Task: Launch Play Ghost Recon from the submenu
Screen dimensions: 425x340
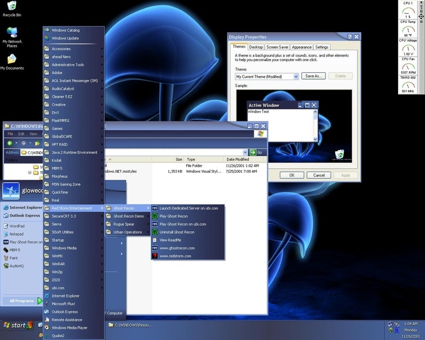Action: 174,216
